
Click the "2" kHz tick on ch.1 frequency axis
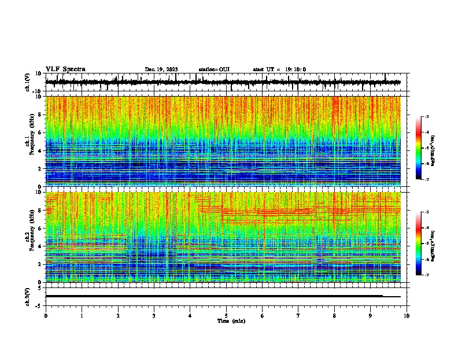pos(40,169)
